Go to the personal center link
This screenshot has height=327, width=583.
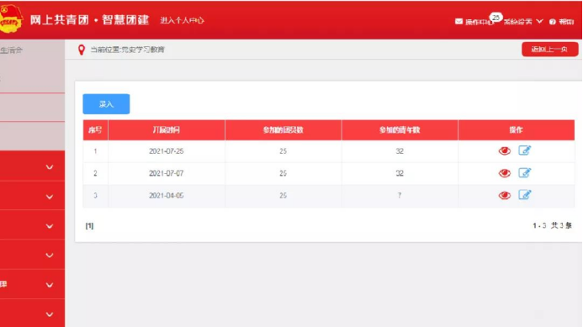(x=182, y=20)
